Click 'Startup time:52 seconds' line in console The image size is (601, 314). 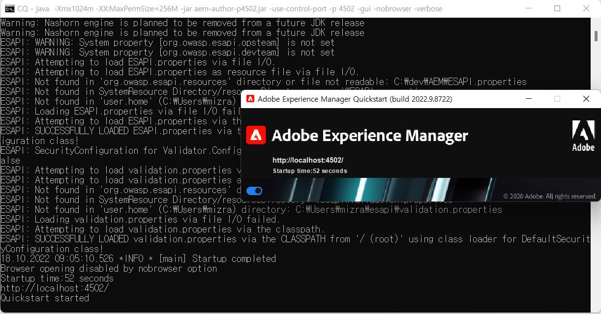click(x=57, y=278)
